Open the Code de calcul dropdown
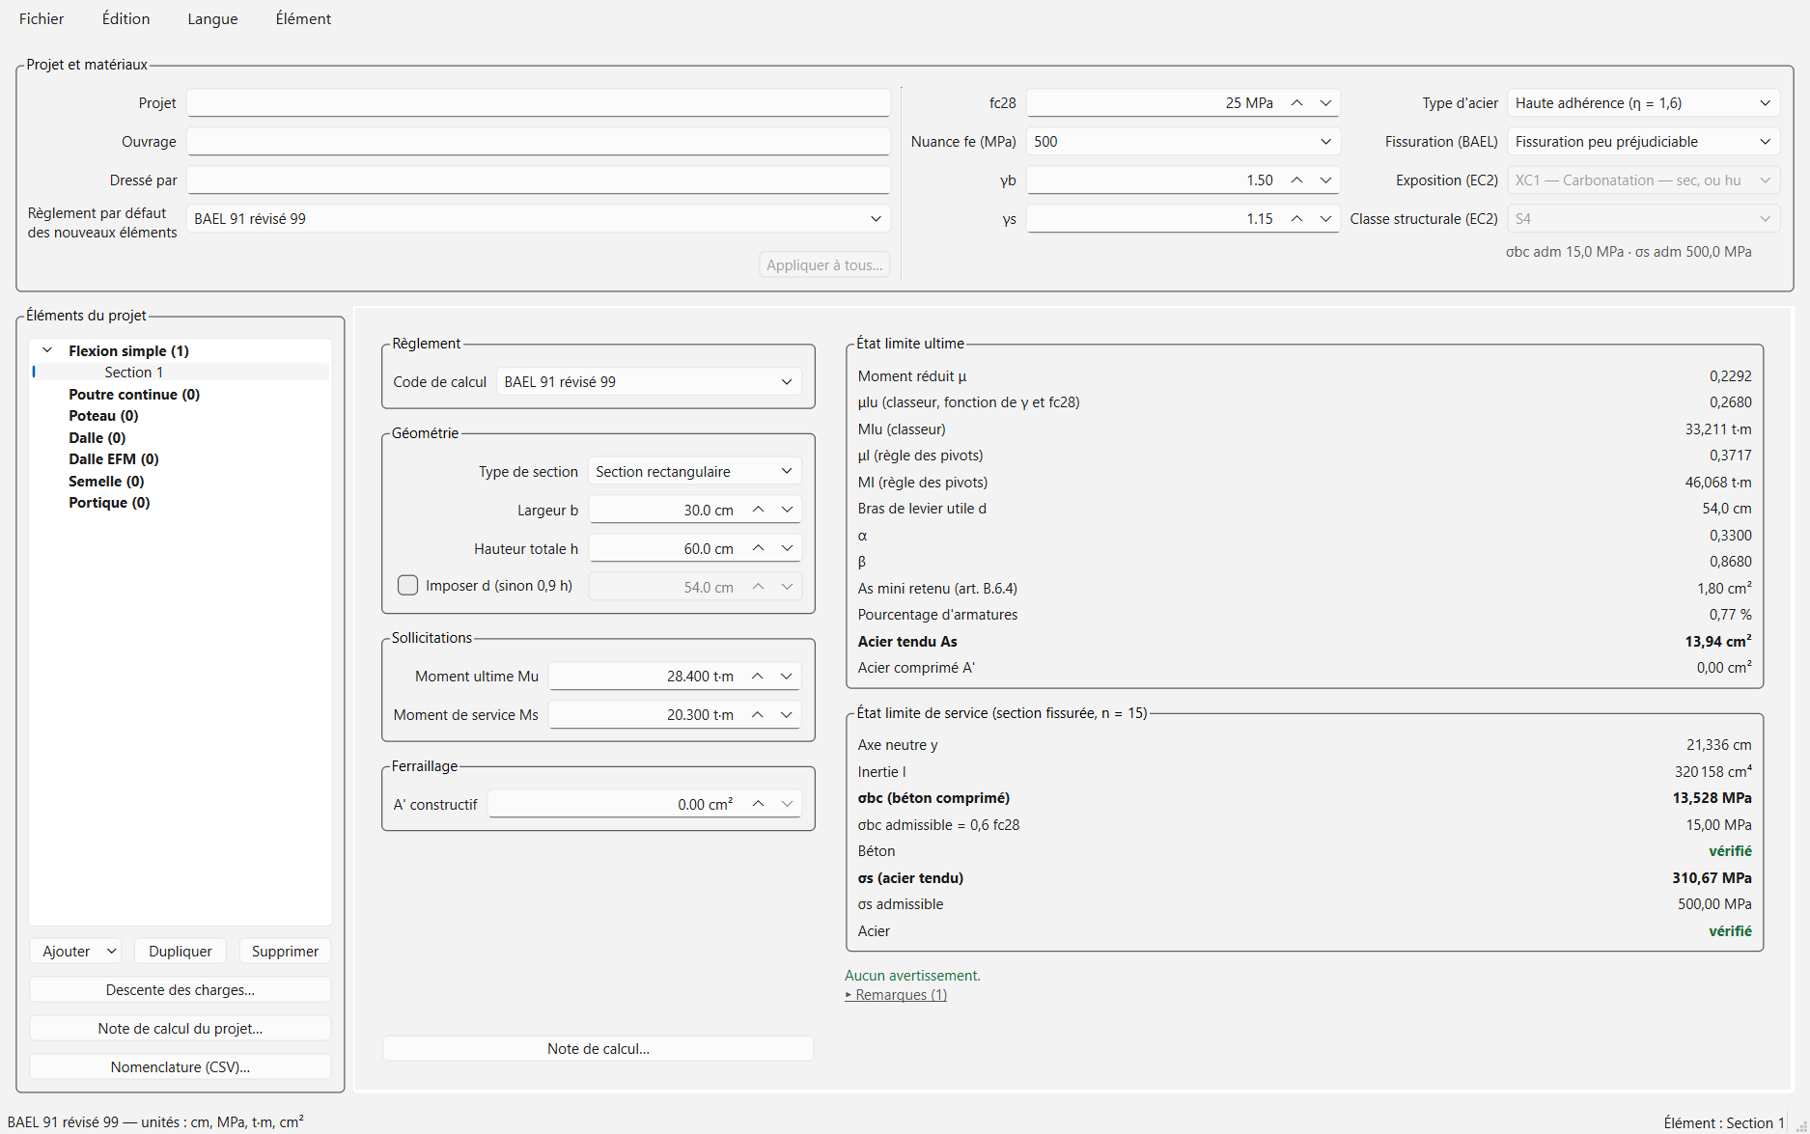This screenshot has width=1810, height=1134. click(x=649, y=382)
